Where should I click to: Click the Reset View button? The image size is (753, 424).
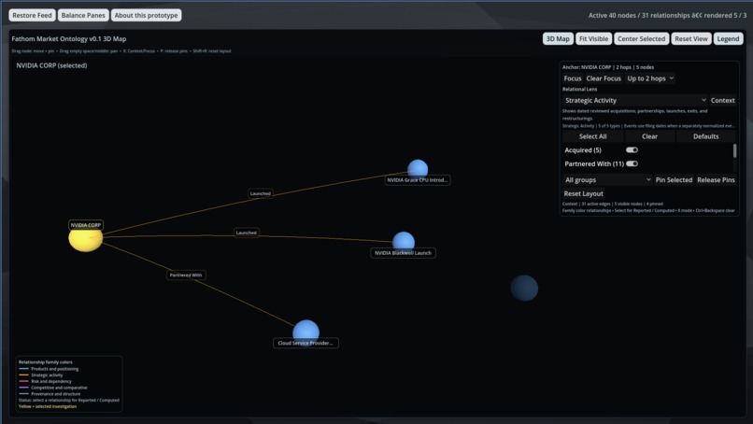pos(691,39)
